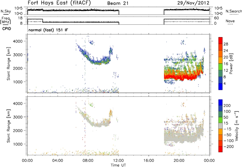Click the 'N.Search' legend label

pyautogui.click(x=234, y=11)
